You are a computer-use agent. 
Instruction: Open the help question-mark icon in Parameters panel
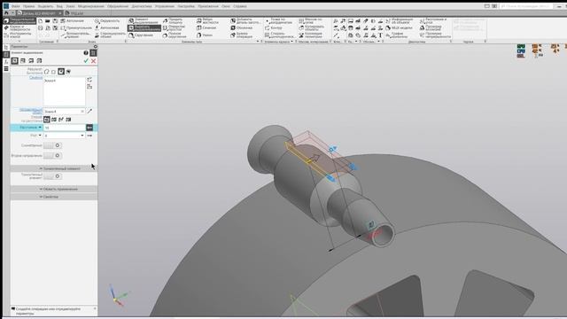(x=86, y=53)
